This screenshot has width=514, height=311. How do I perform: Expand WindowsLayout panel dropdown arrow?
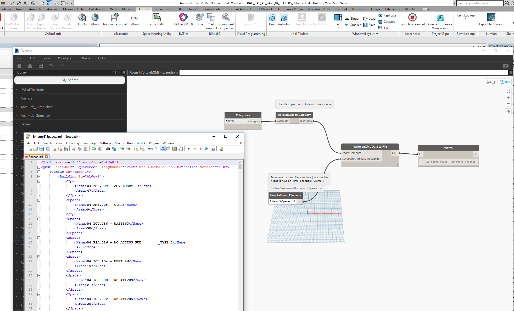pyautogui.click(x=377, y=34)
